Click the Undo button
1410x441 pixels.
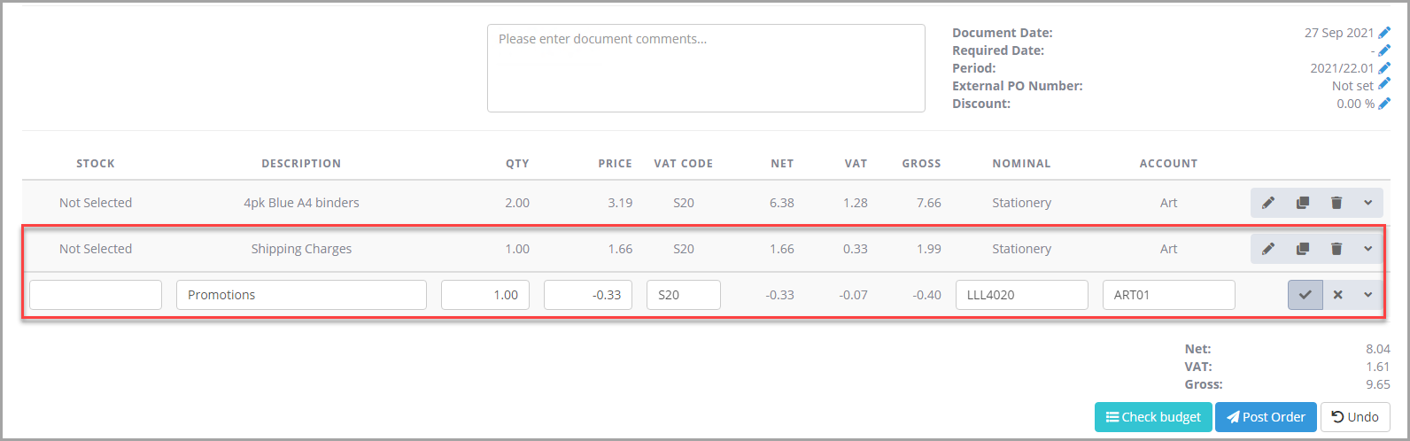coord(1354,417)
